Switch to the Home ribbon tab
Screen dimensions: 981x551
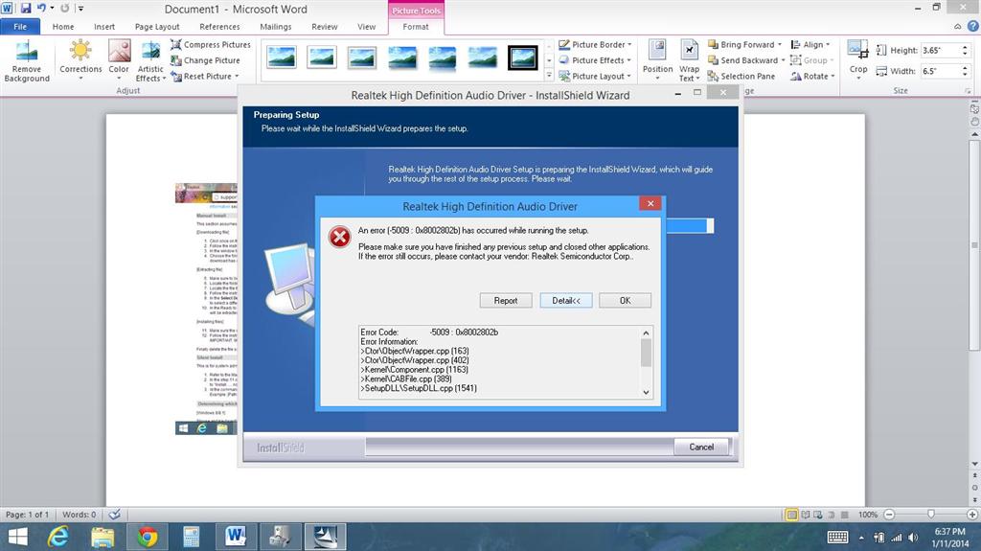point(63,26)
